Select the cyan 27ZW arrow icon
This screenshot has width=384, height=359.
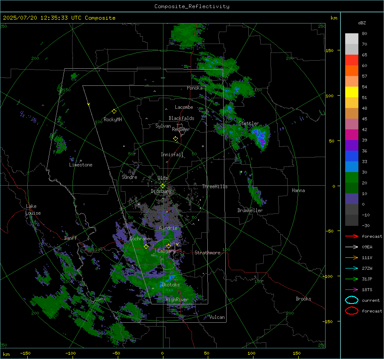pos(352,269)
